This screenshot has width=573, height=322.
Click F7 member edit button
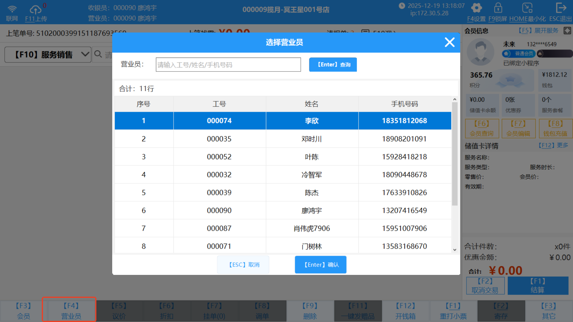[518, 129]
